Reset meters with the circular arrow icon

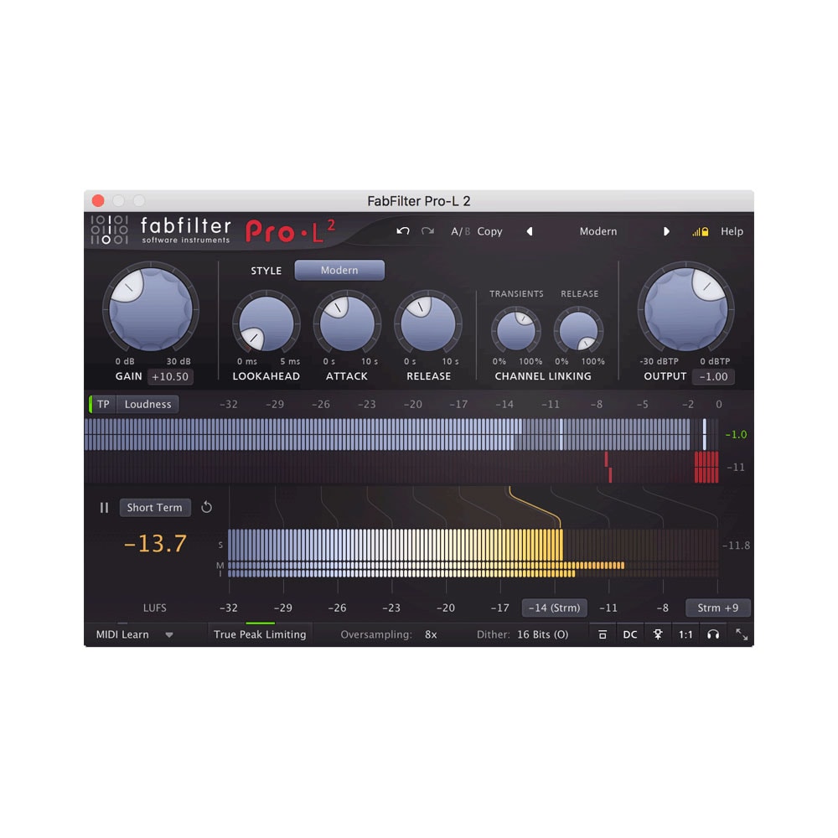tap(206, 508)
